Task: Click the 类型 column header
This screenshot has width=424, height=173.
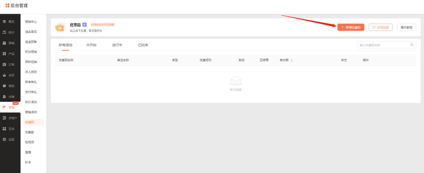Action: point(175,60)
